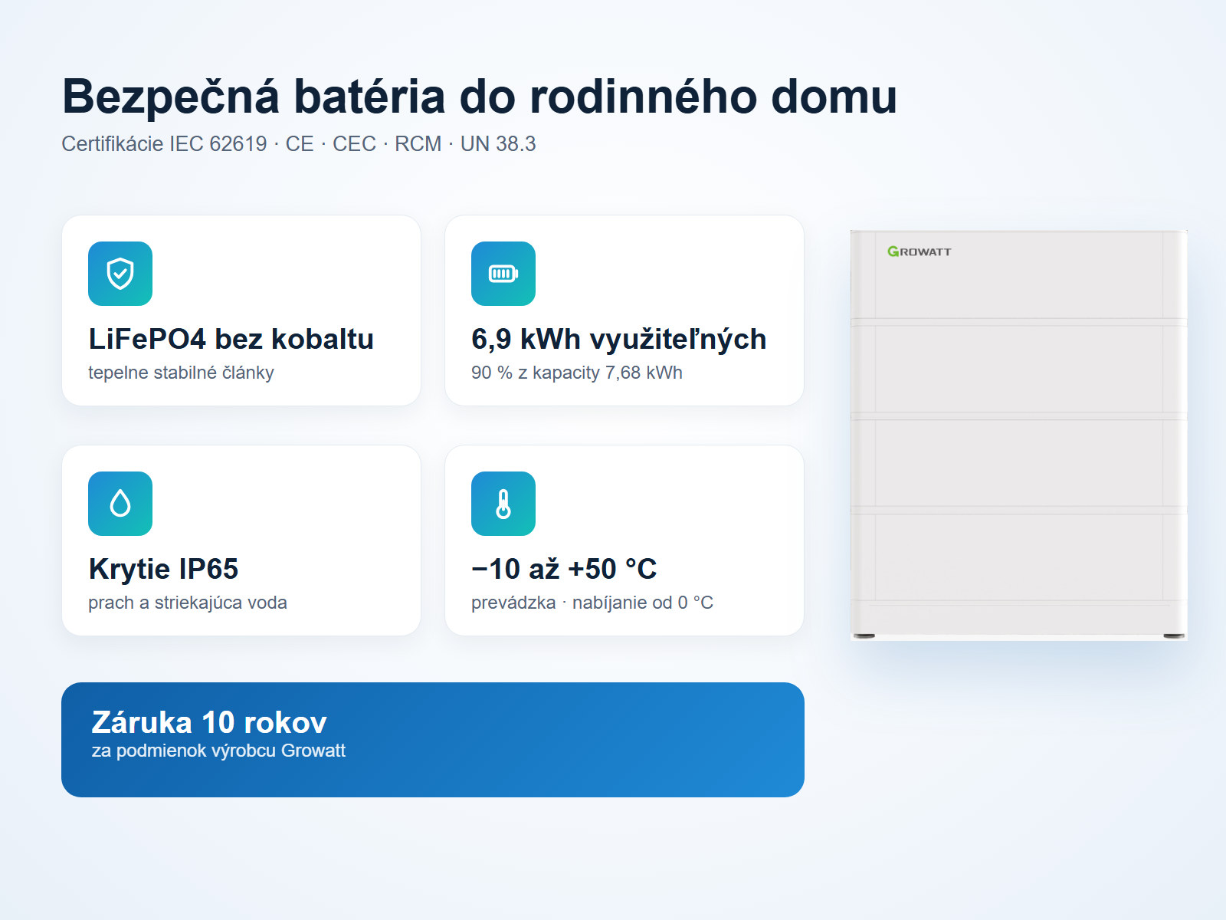Click the Growatt logo on the battery
The image size is (1226, 920).
point(919,251)
